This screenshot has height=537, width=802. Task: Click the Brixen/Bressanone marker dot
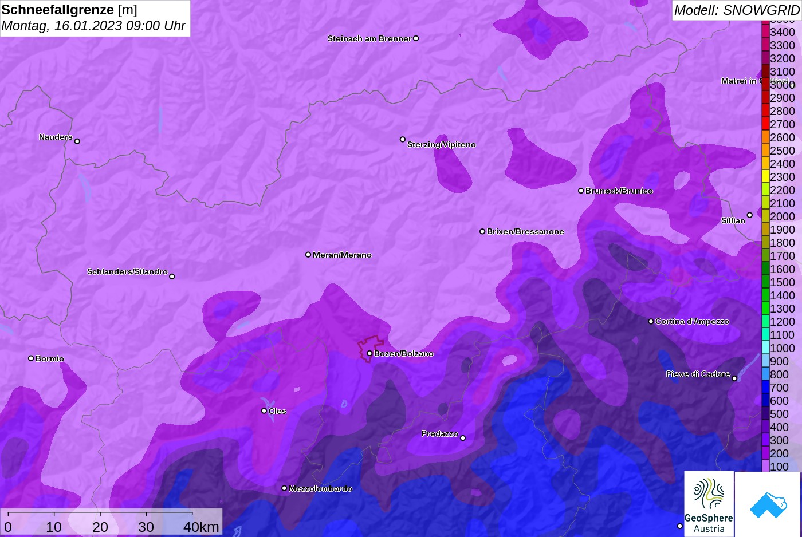tap(482, 231)
